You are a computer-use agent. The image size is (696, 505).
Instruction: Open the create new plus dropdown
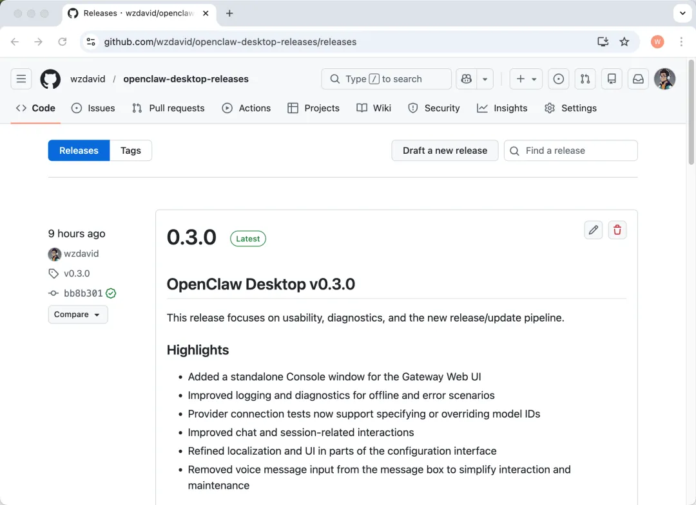(x=526, y=79)
